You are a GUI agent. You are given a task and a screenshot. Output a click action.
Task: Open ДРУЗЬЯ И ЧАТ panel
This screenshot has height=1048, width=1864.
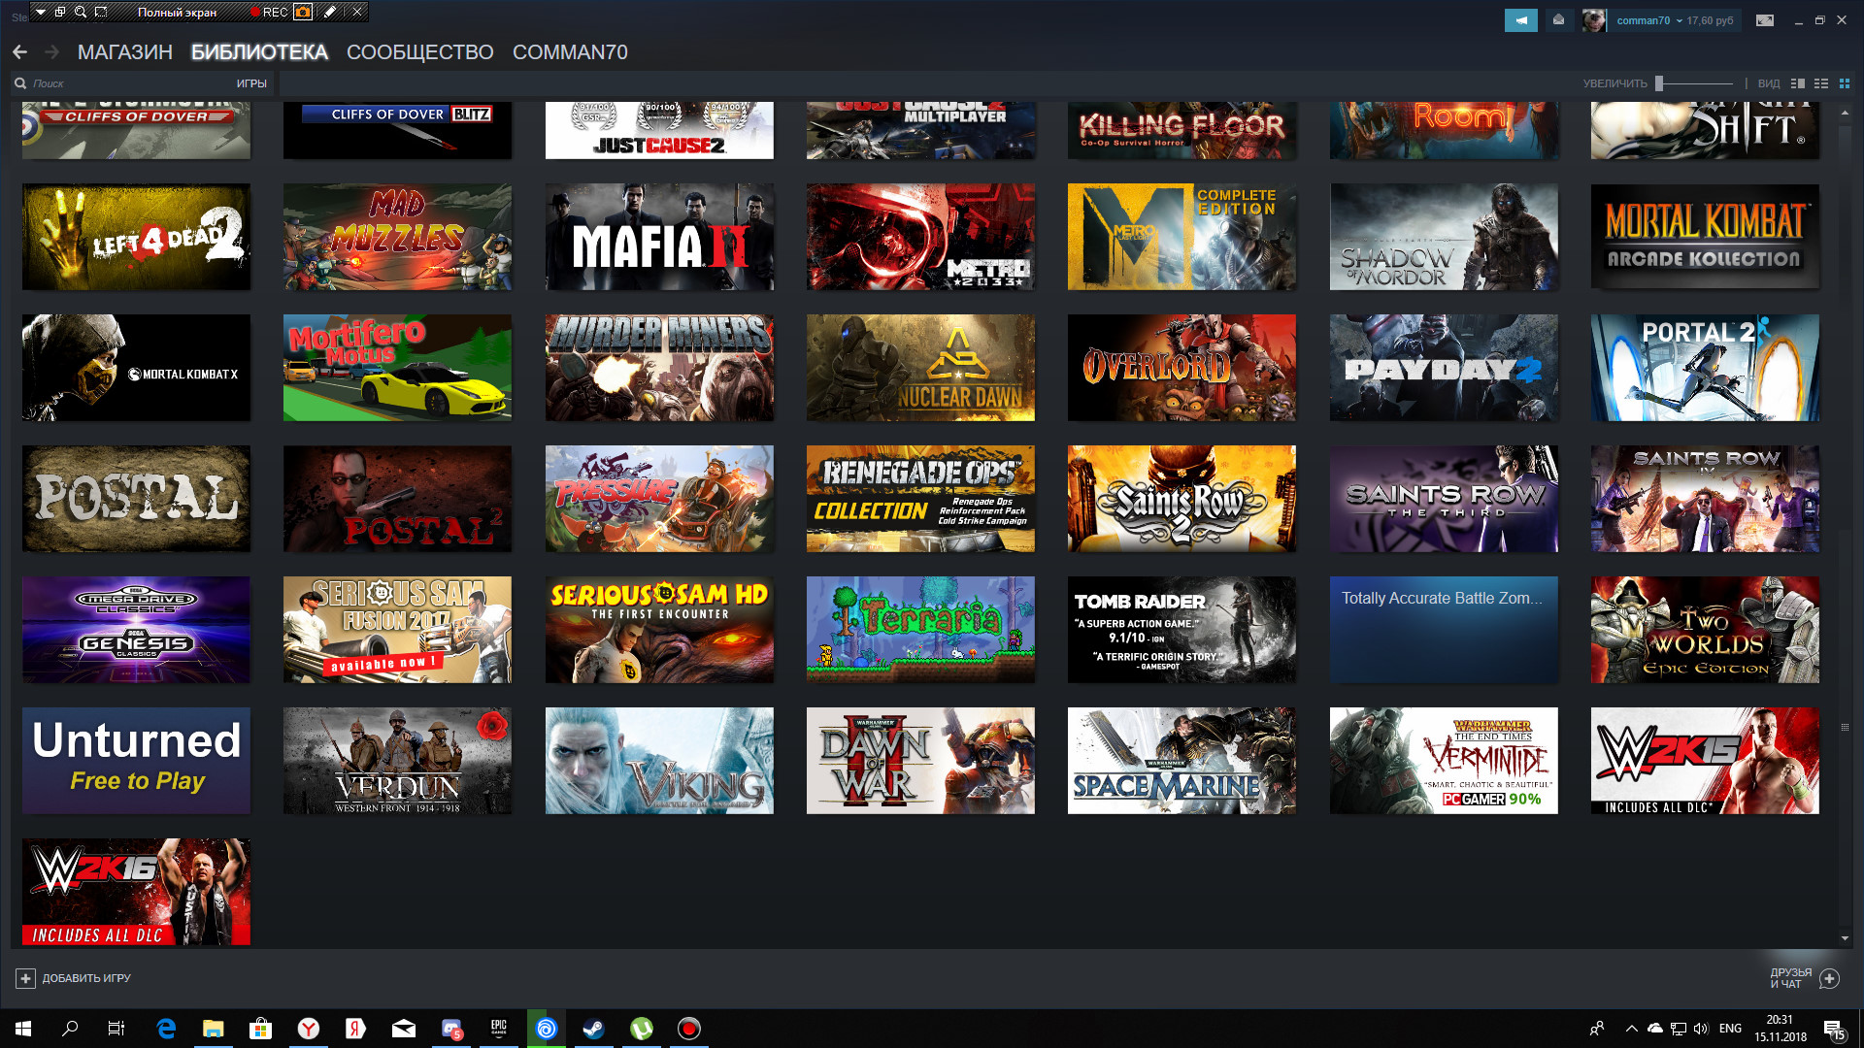coord(1790,978)
